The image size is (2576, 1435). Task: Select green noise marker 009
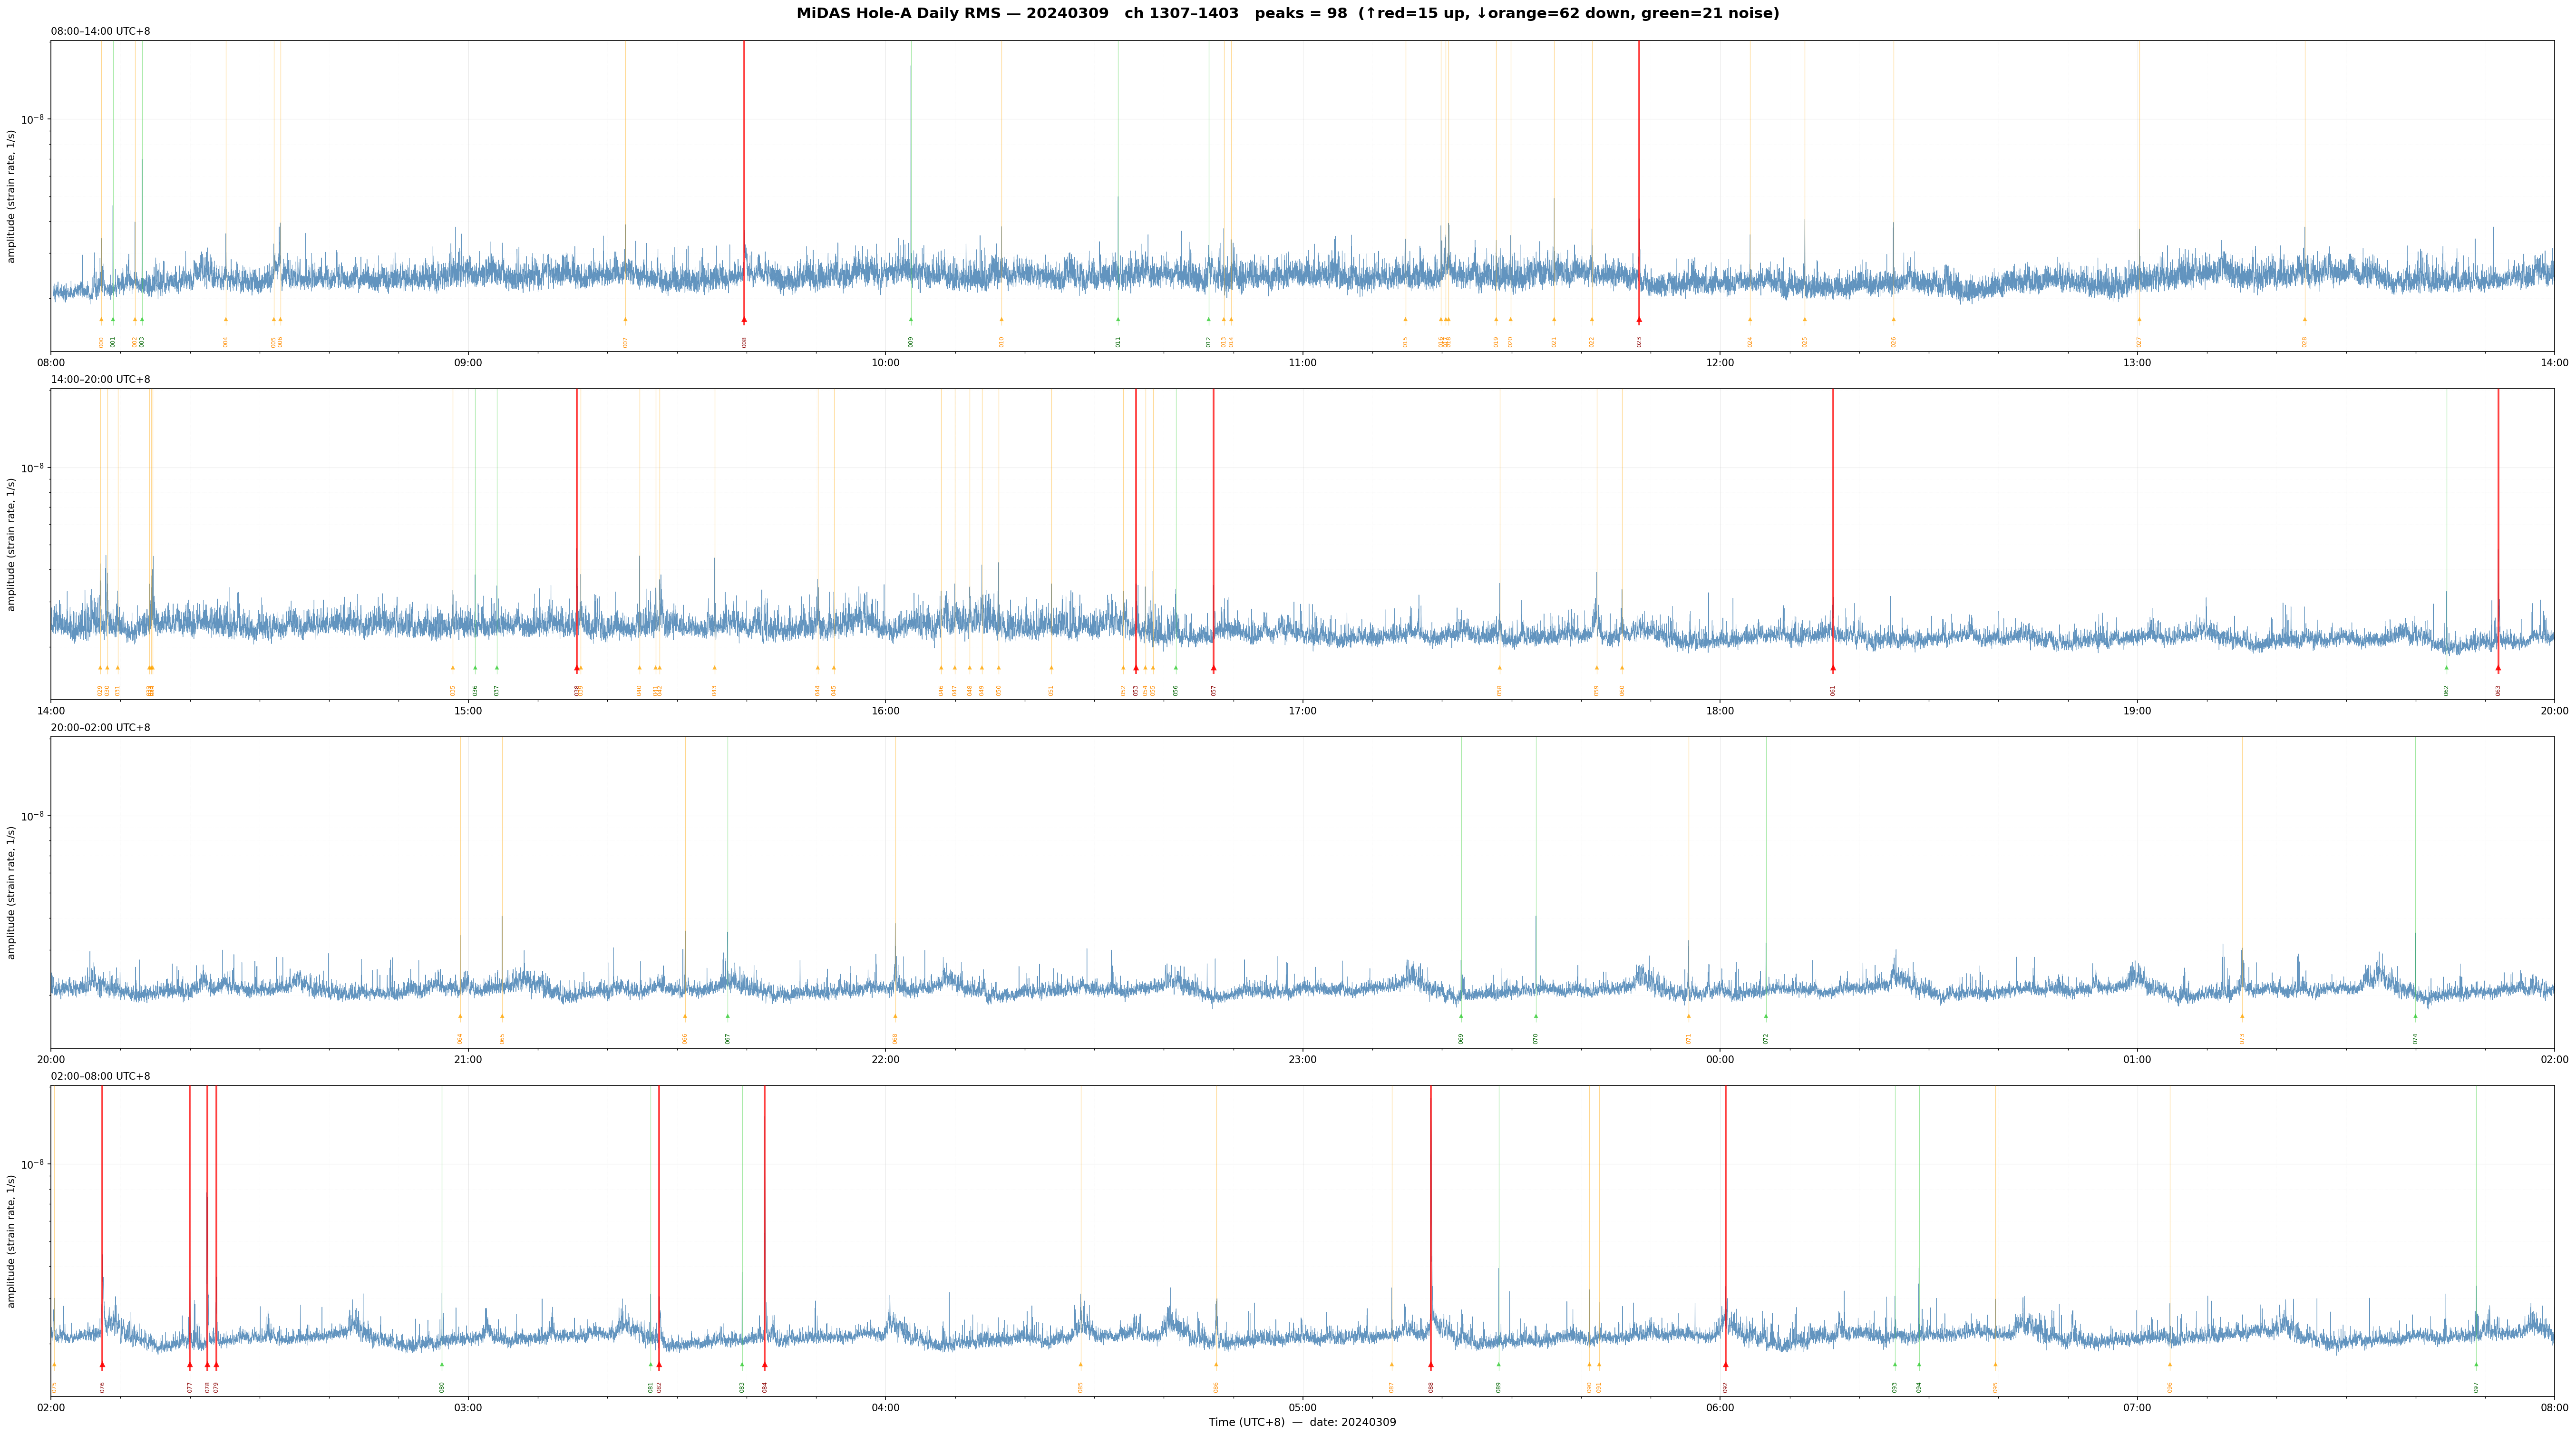911,320
